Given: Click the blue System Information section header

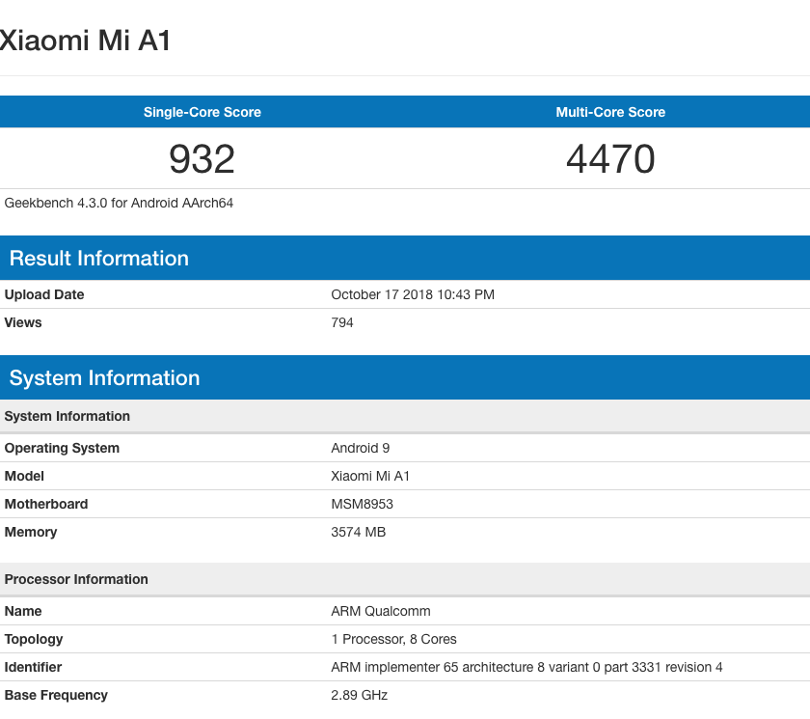Looking at the screenshot, I should pos(105,378).
